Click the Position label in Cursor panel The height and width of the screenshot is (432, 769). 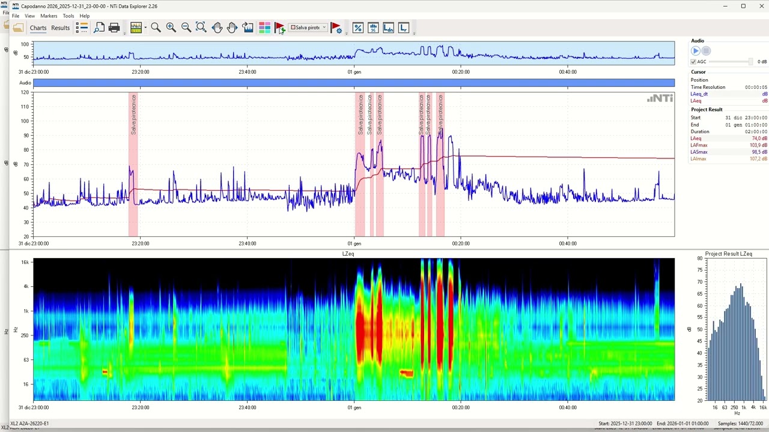coord(699,80)
